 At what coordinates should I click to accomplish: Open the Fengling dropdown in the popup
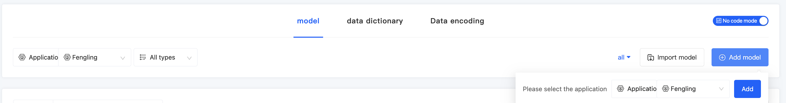click(721, 89)
